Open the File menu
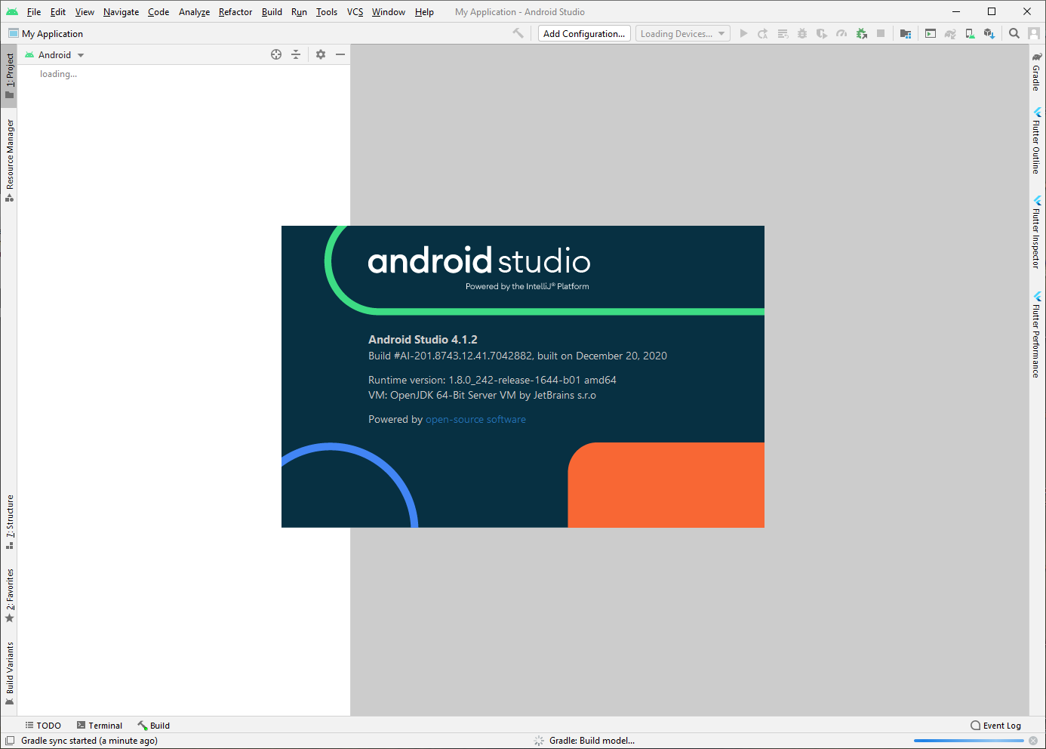Image resolution: width=1046 pixels, height=749 pixels. 34,11
